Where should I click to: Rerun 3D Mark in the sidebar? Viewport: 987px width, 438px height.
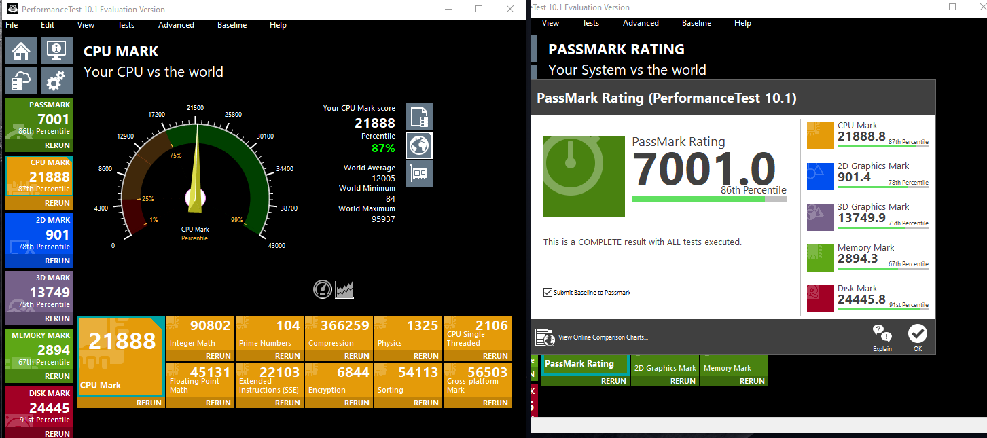(58, 318)
